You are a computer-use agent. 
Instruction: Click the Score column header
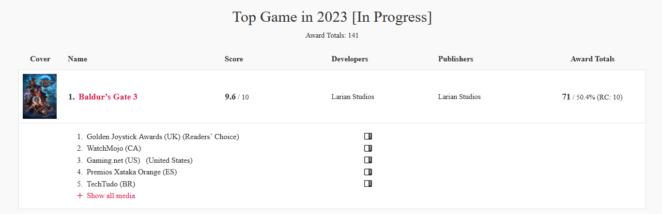click(x=234, y=59)
